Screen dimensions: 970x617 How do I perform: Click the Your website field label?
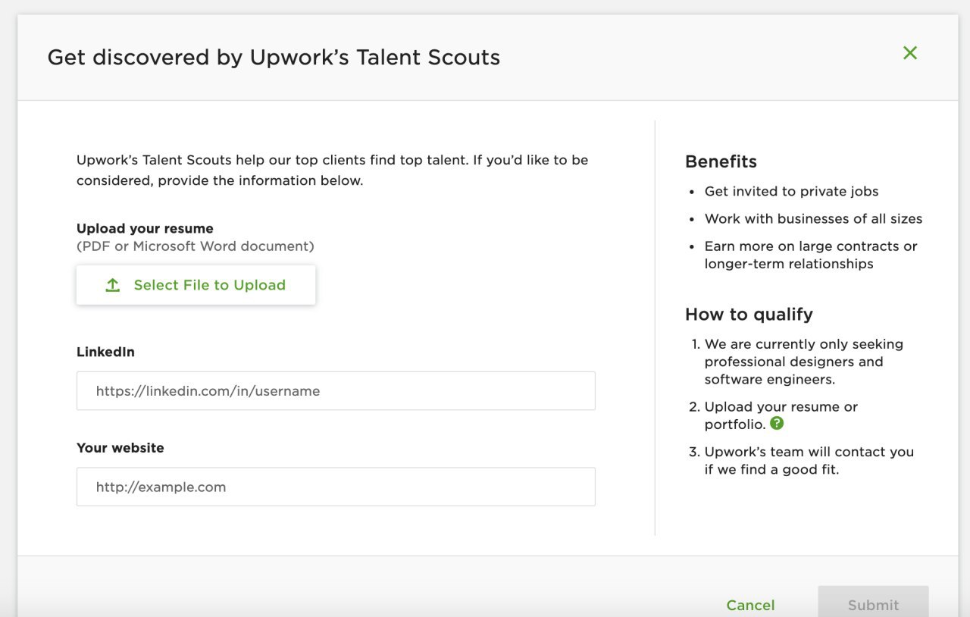(120, 448)
